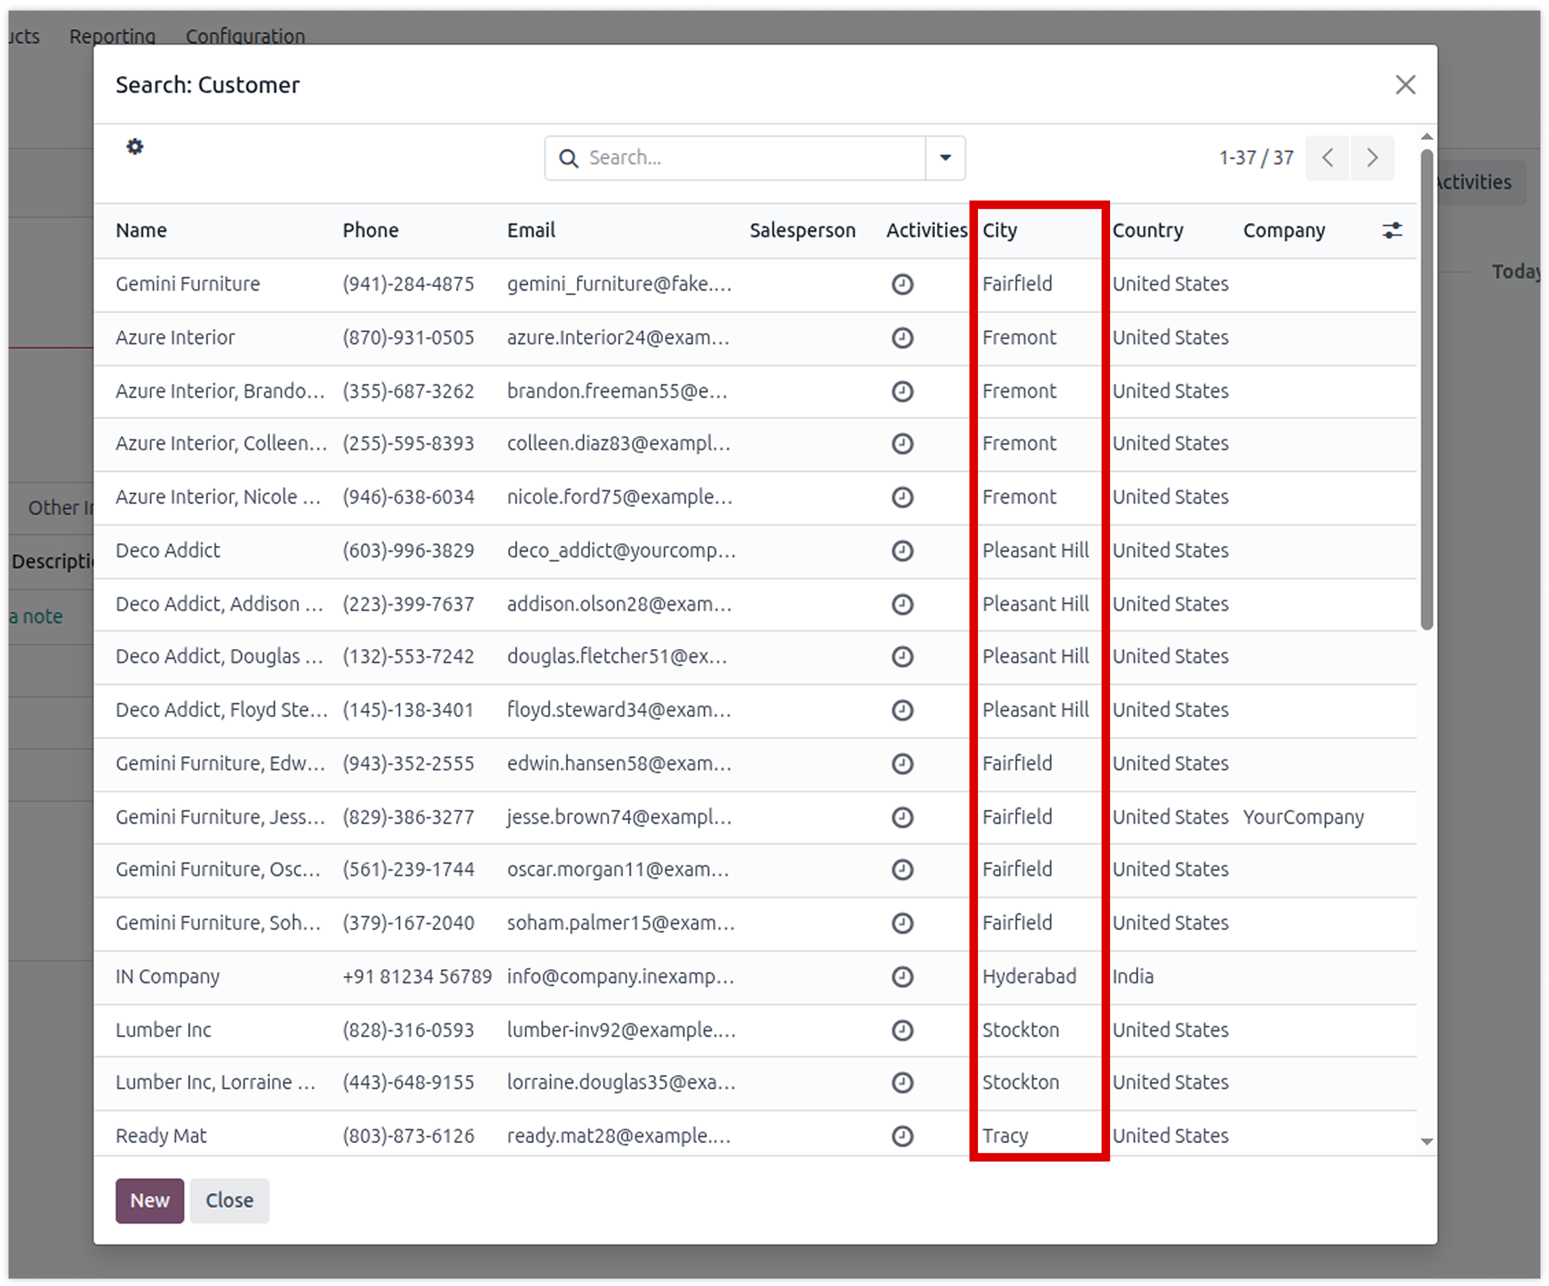Click the settings gear icon in dialog
Screen dimensions: 1549x1286
[134, 146]
